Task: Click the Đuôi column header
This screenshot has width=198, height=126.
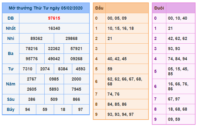Action: coord(159,8)
